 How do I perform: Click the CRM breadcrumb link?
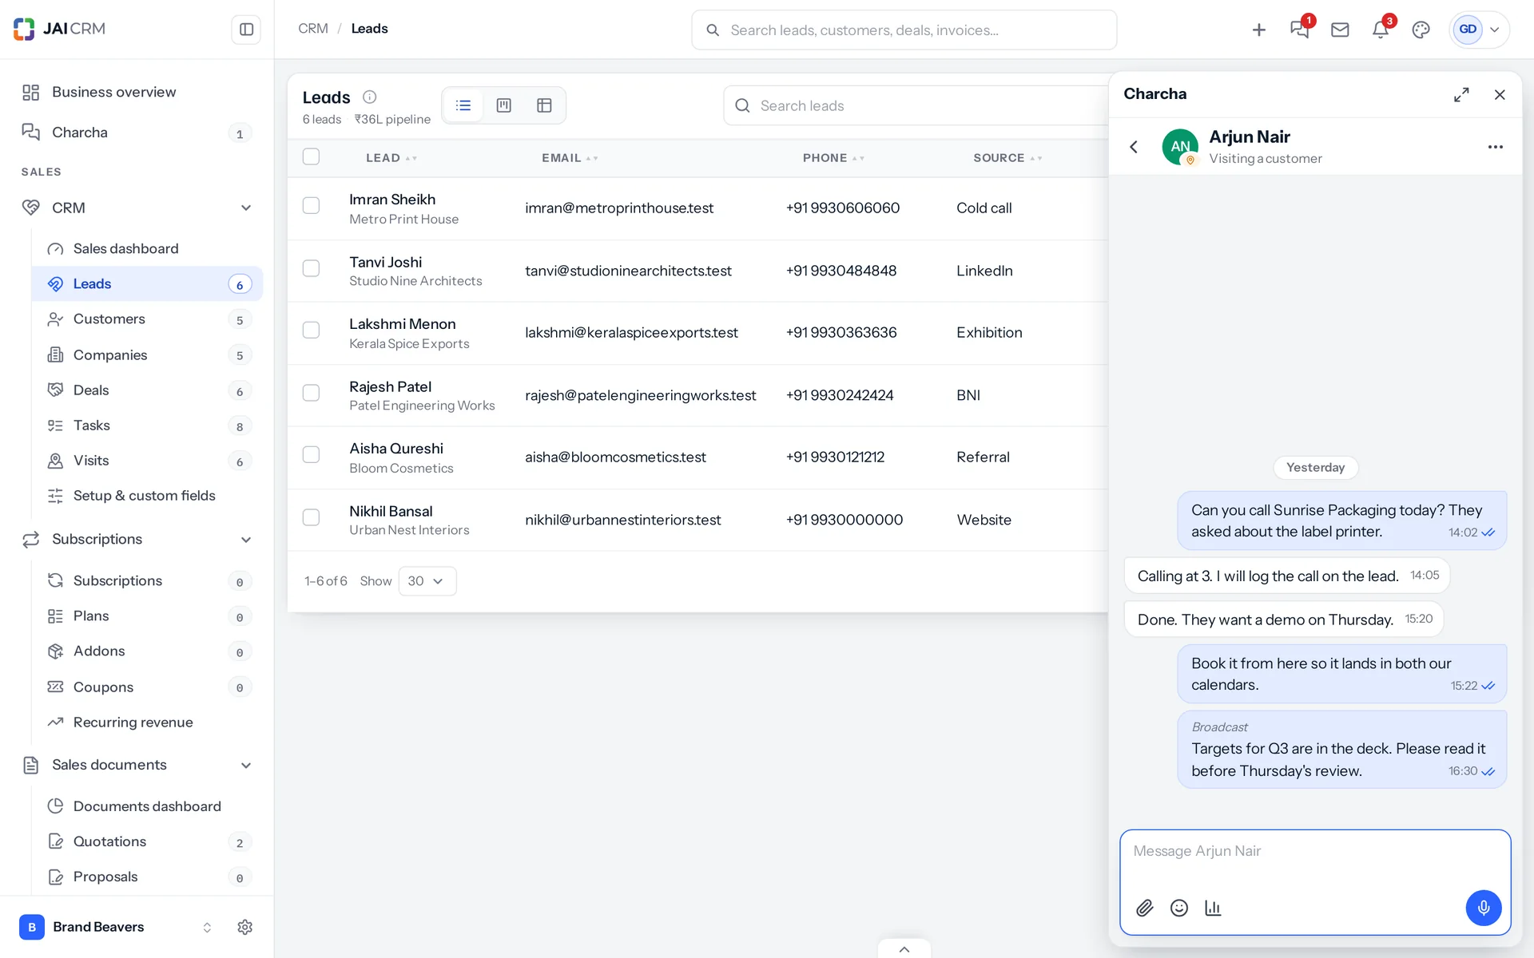[313, 29]
